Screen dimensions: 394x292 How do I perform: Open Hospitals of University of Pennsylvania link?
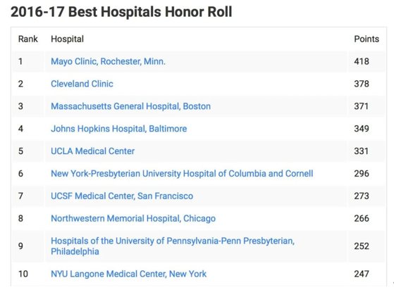point(173,246)
